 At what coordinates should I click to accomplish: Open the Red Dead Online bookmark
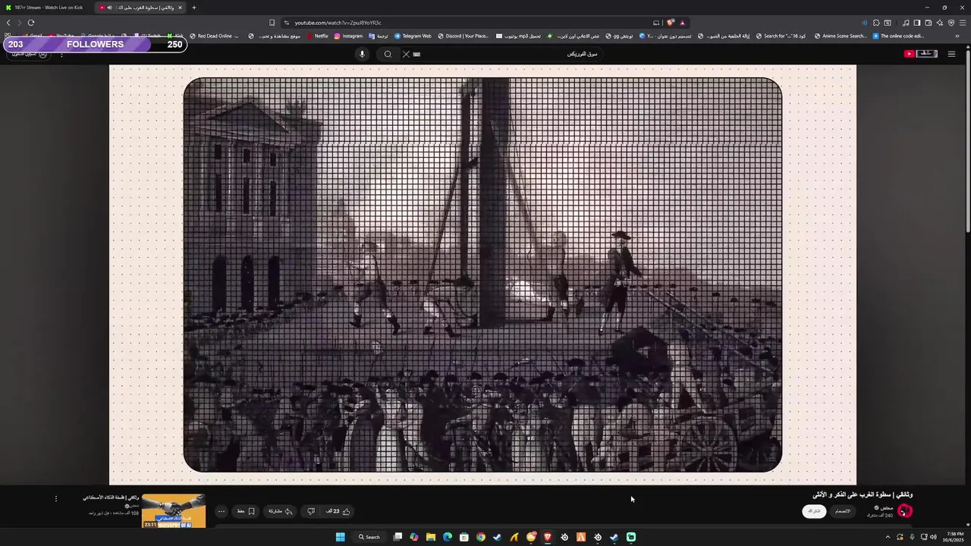coord(214,36)
